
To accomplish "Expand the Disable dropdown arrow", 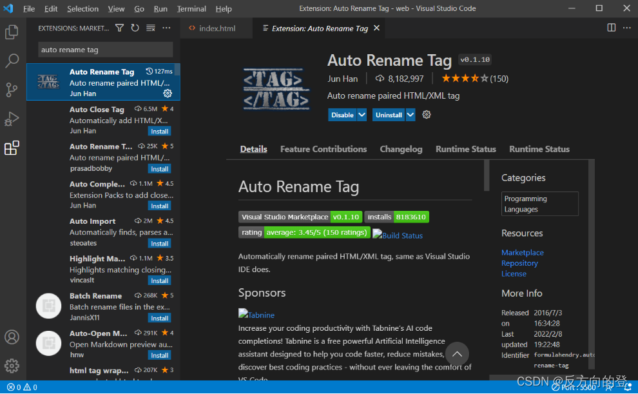I will click(362, 115).
